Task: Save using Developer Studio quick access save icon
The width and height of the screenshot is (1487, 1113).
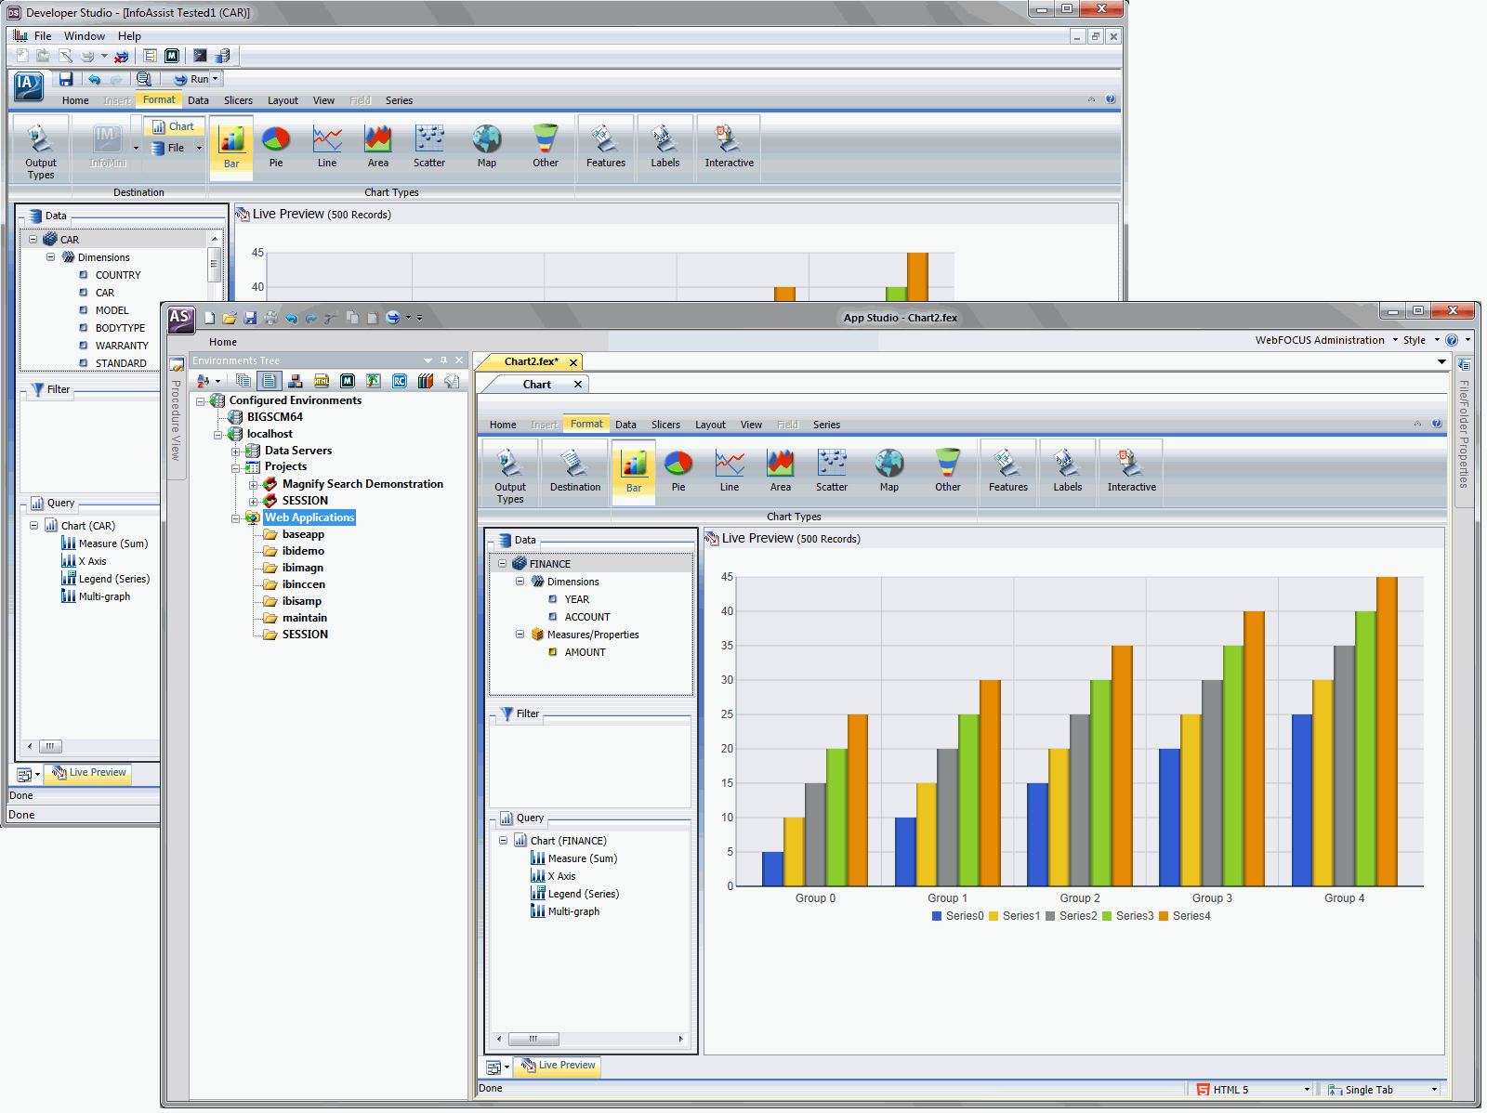Action: (66, 79)
